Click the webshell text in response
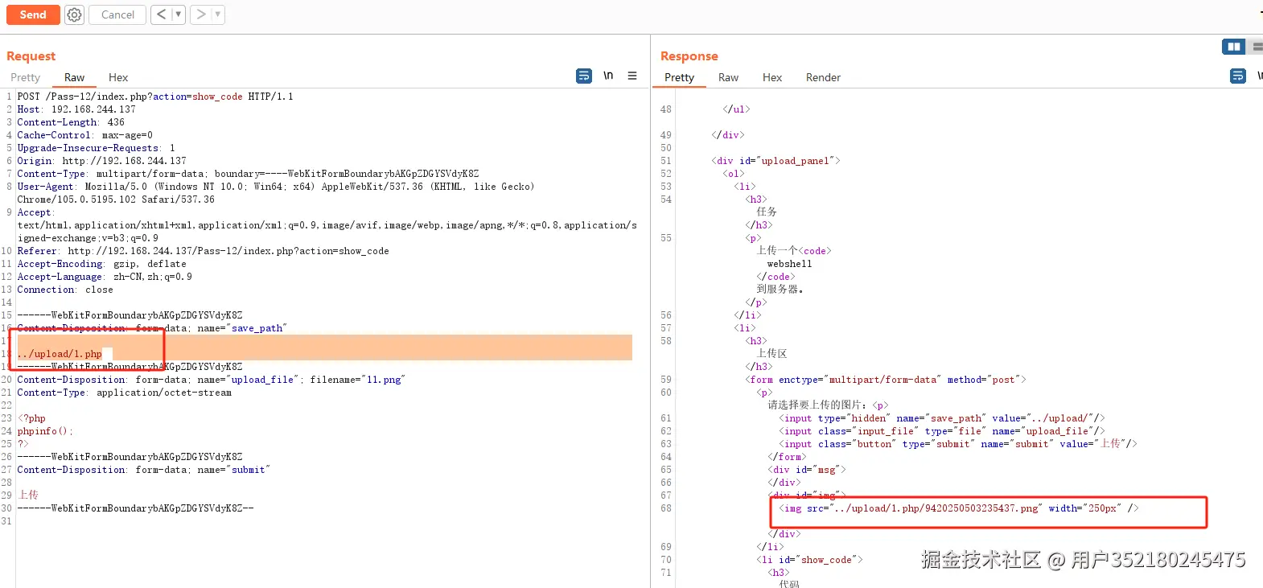Viewport: 1263px width, 588px height. [789, 264]
